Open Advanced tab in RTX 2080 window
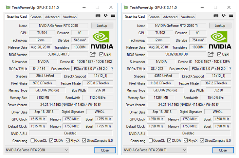Screen dimensions: 239x158 (52, 17)
